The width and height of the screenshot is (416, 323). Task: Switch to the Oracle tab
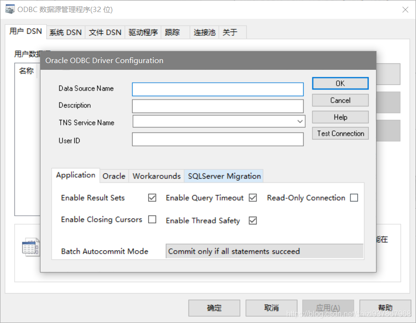(x=114, y=176)
